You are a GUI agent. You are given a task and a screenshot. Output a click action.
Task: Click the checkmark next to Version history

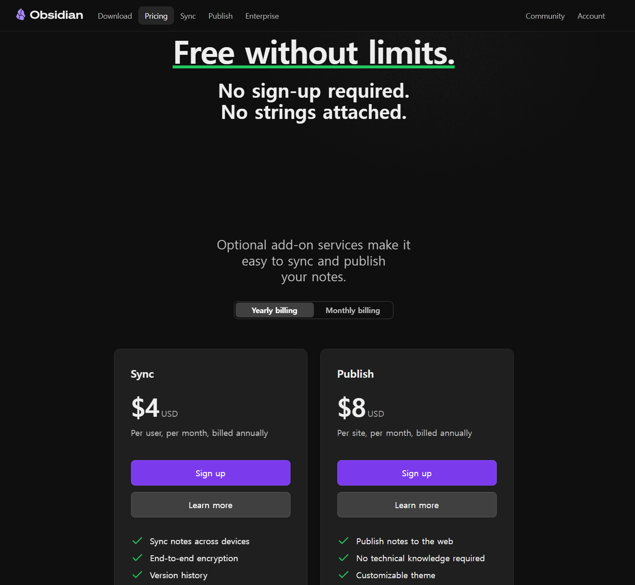[x=137, y=575]
